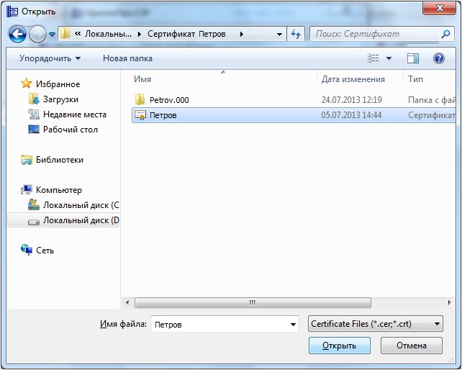Click the change view icon
This screenshot has height=370, width=462.
tap(373, 58)
